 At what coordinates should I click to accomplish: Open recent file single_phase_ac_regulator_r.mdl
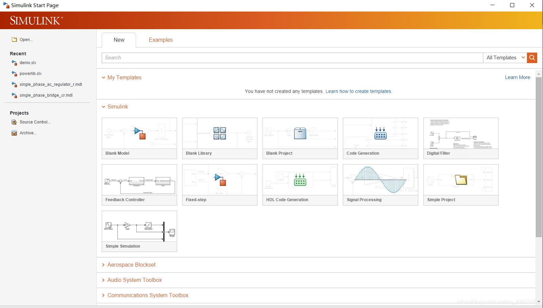pos(51,84)
